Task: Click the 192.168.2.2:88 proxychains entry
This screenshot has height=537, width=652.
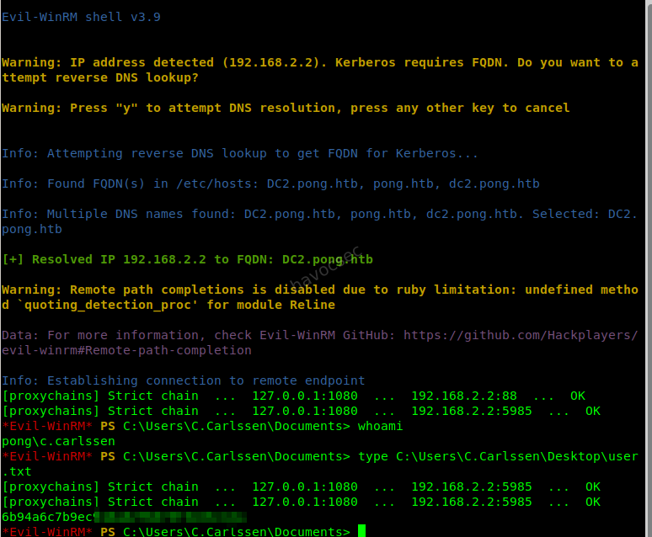Action: click(464, 396)
